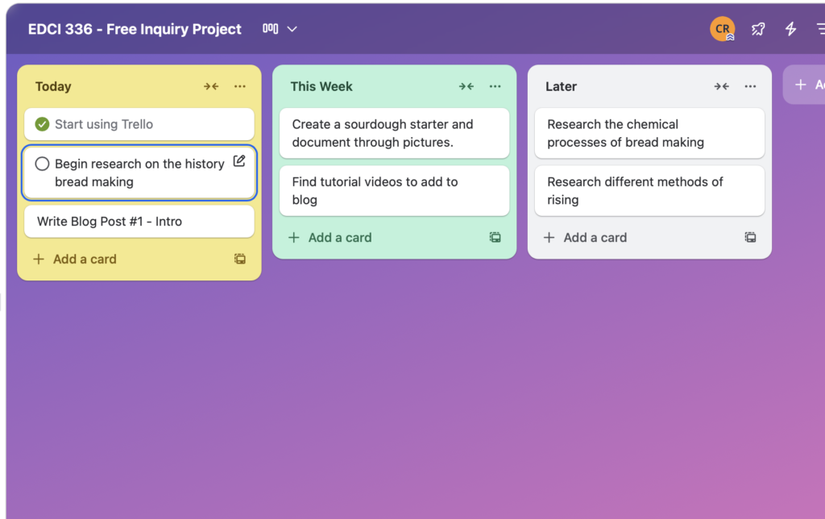Create card from template in Later list
Viewport: 825px width, 519px height.
click(750, 238)
